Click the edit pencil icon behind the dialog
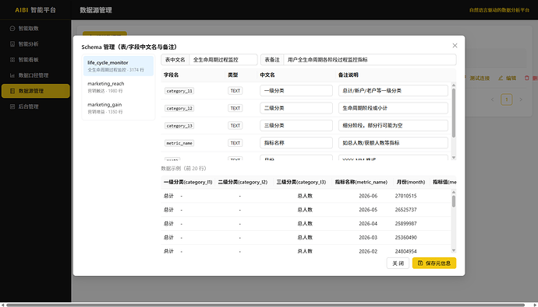This screenshot has height=307, width=538. click(x=501, y=78)
